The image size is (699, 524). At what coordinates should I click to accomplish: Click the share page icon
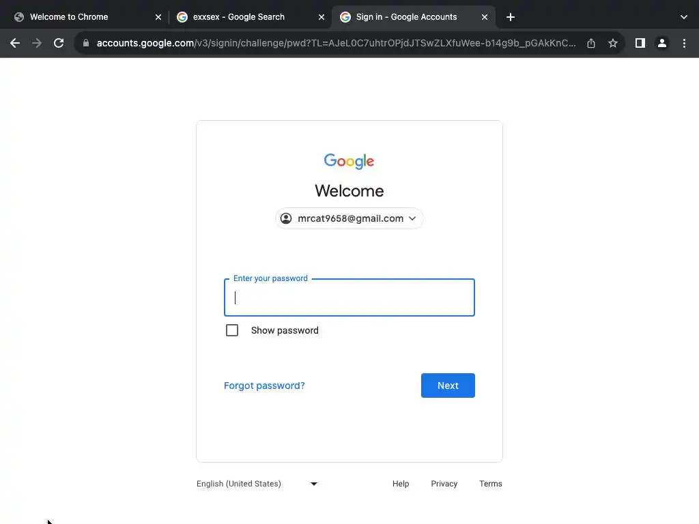[x=591, y=43]
